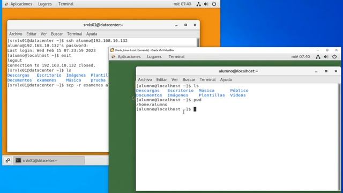Viewport: 343px width, 193px height.
Task: Open Aplicaciones menu in Cliente VM
Action: pos(129,57)
